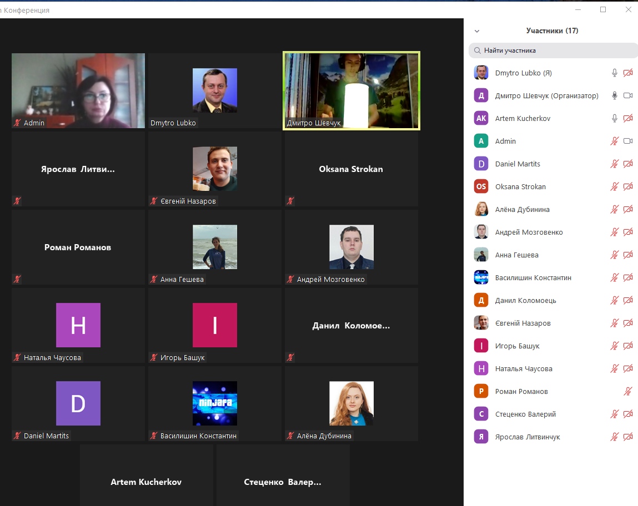
Task: Click the microphone icon next to Dmytro Lubko
Action: pos(614,73)
